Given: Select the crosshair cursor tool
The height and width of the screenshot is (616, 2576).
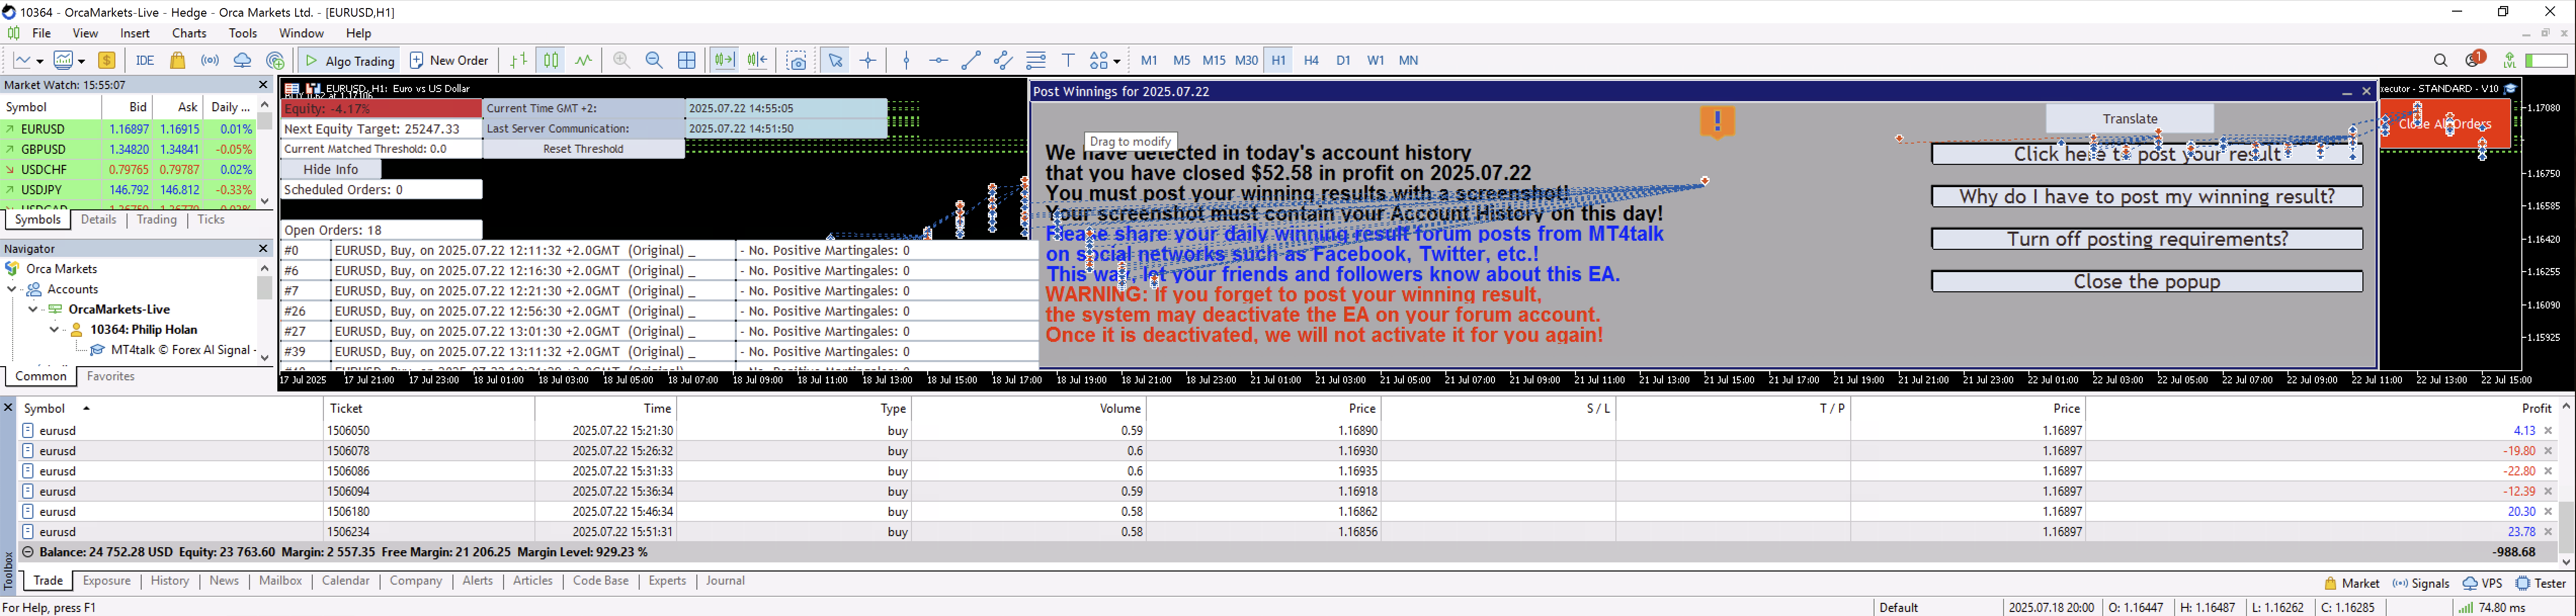Looking at the screenshot, I should (868, 61).
